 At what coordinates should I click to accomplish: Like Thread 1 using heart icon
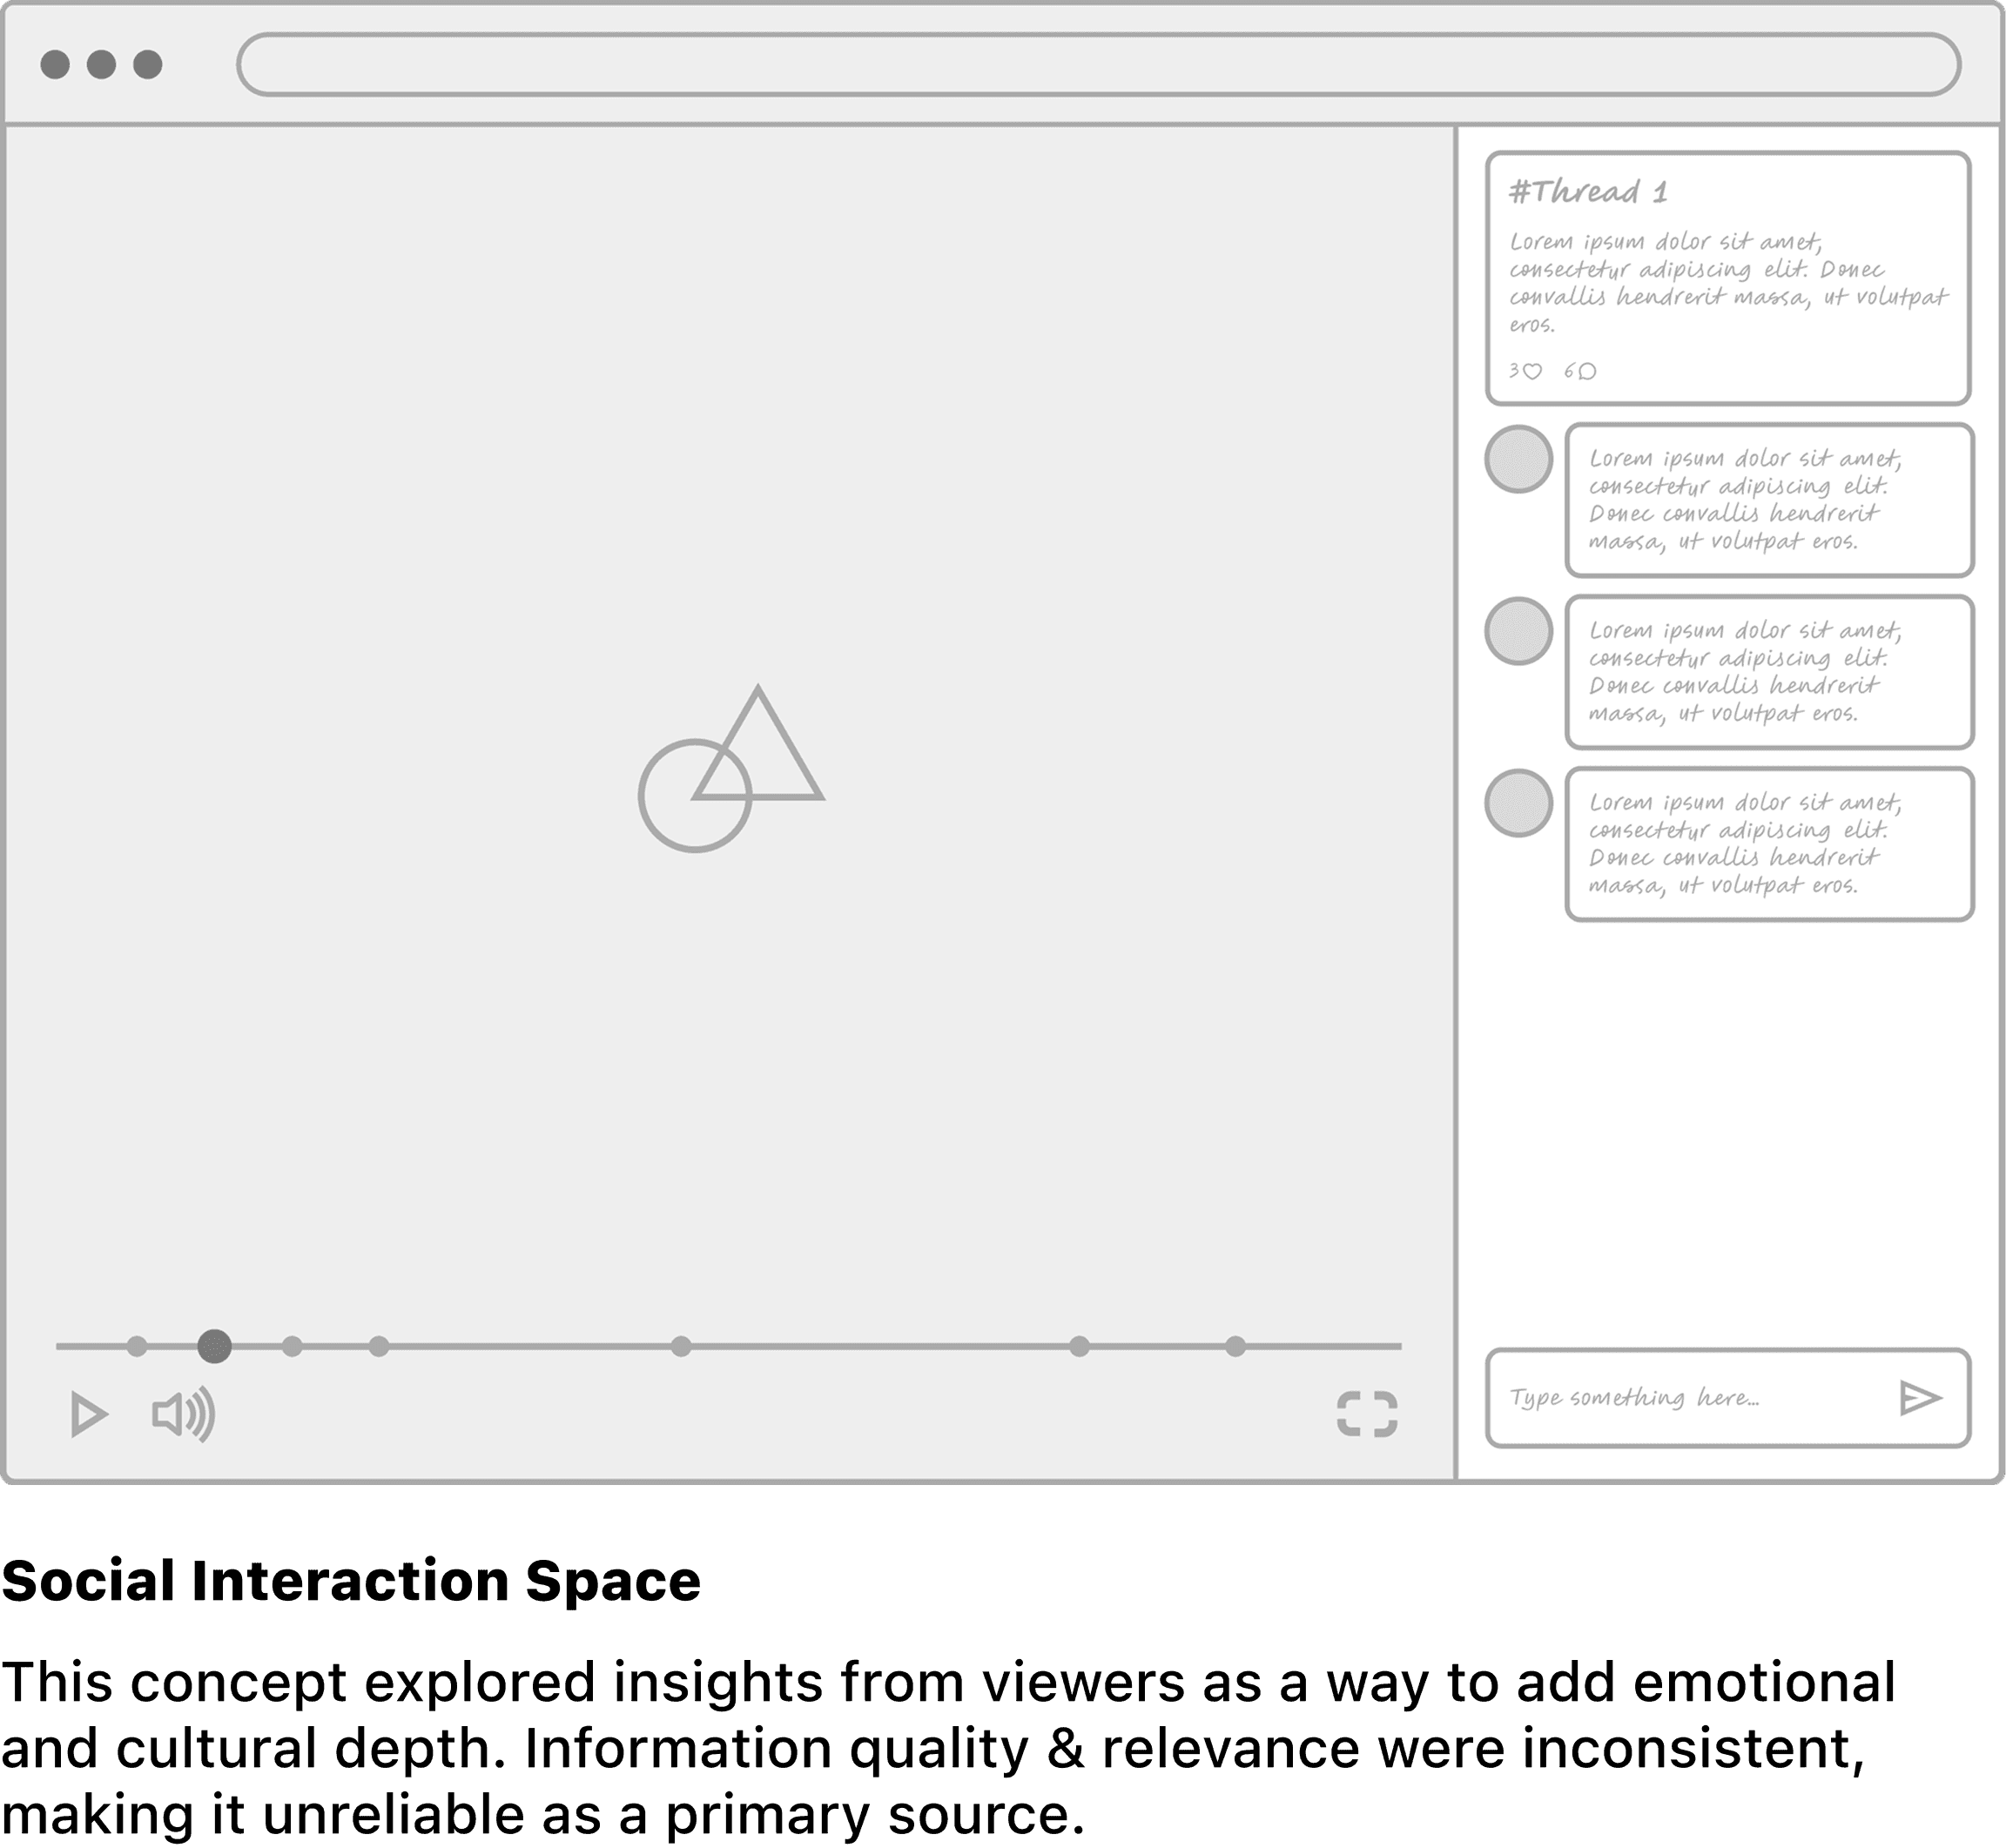(1532, 371)
